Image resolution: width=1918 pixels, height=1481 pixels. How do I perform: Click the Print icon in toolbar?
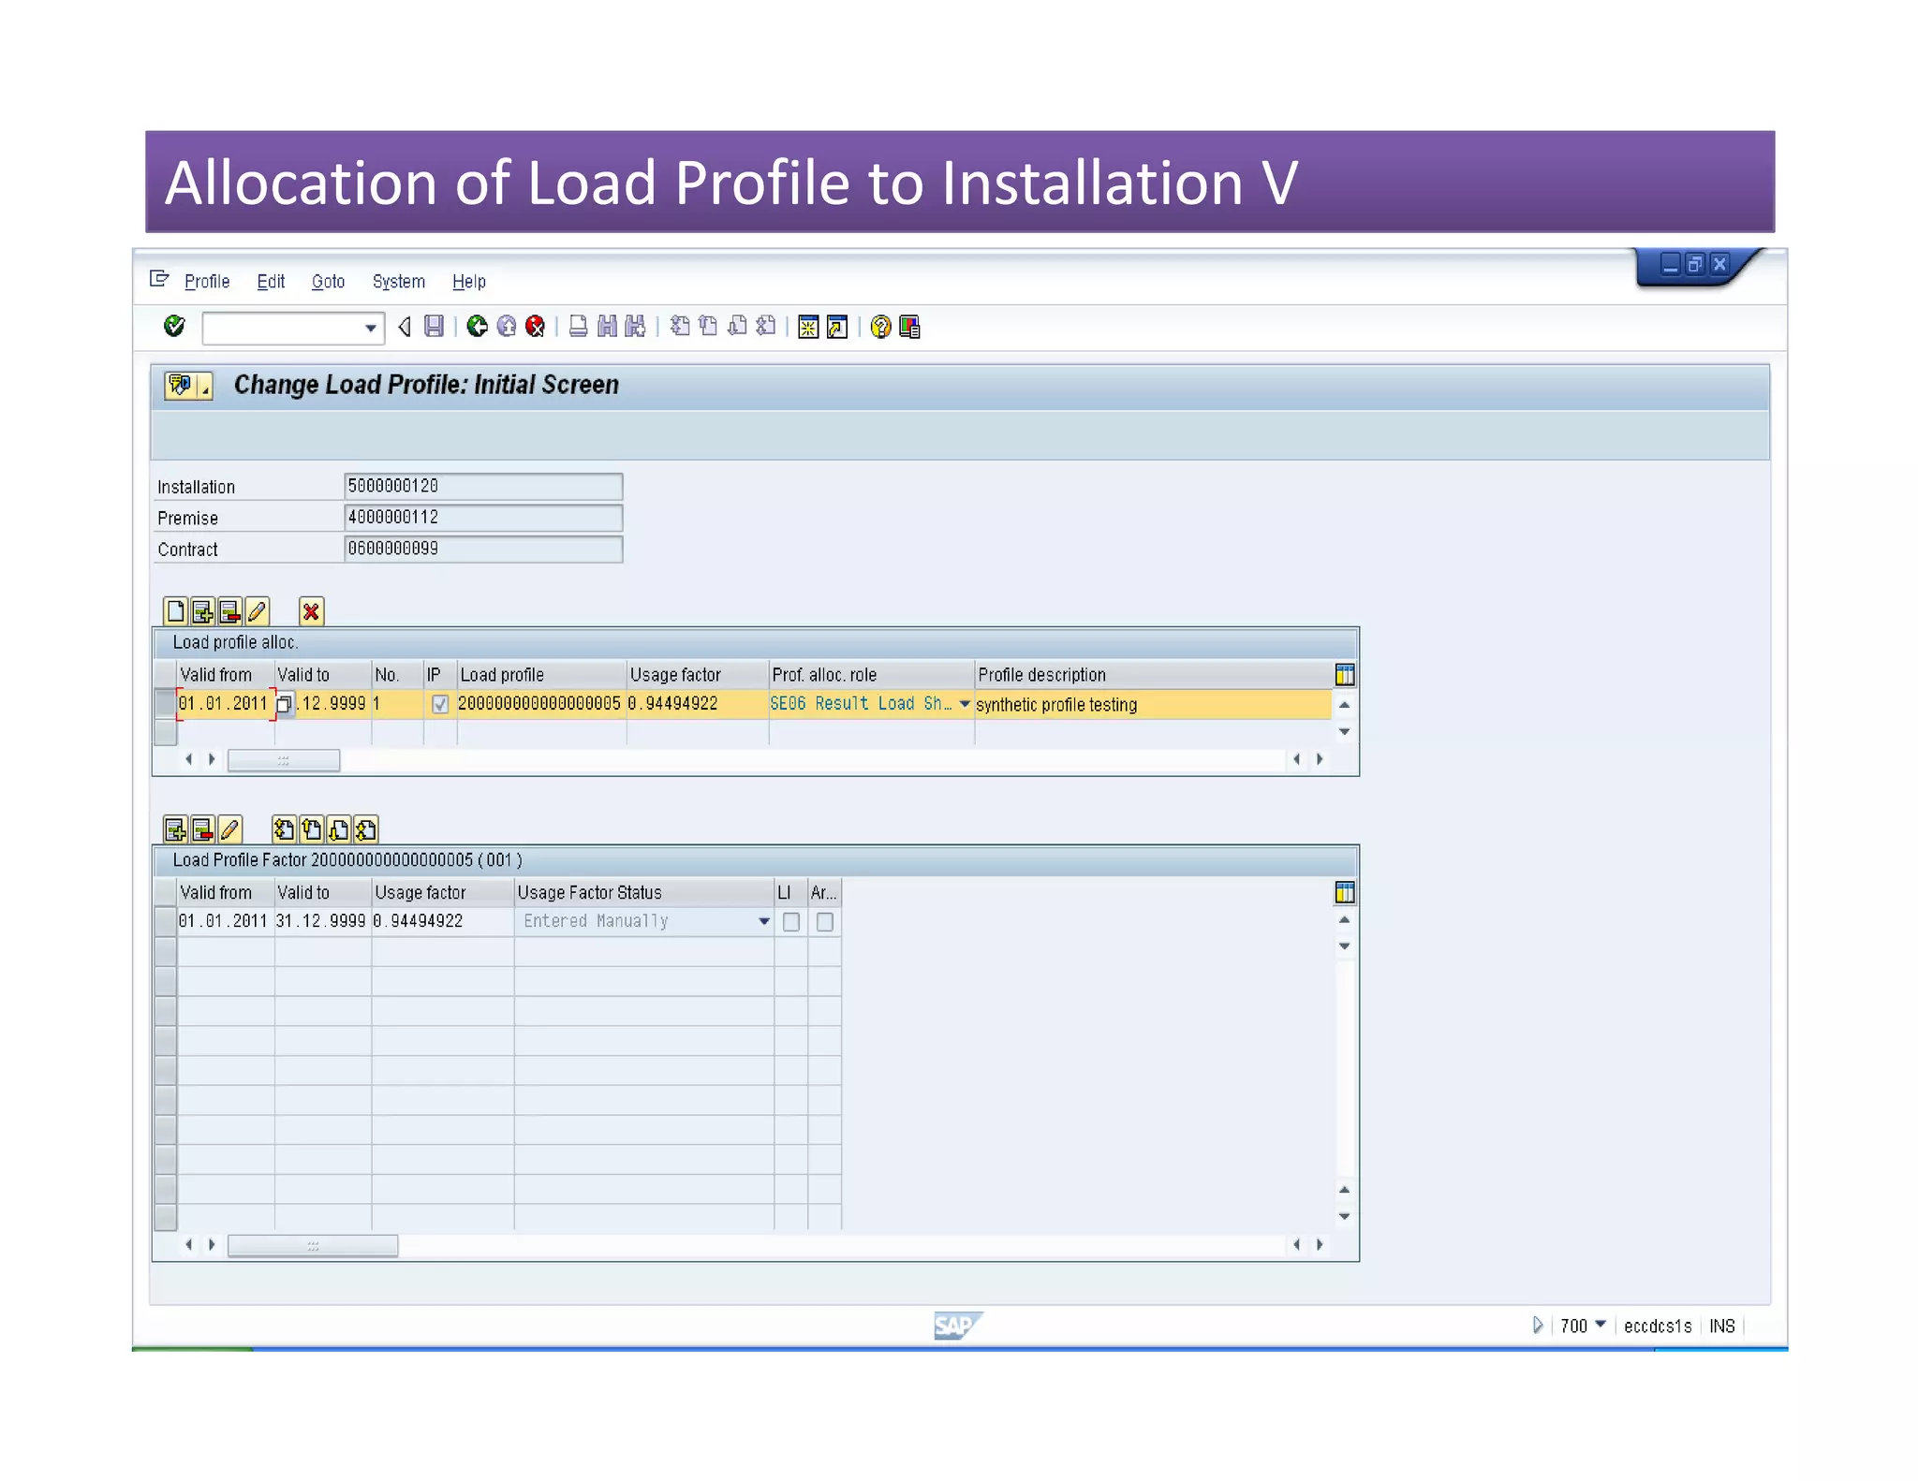pos(579,326)
